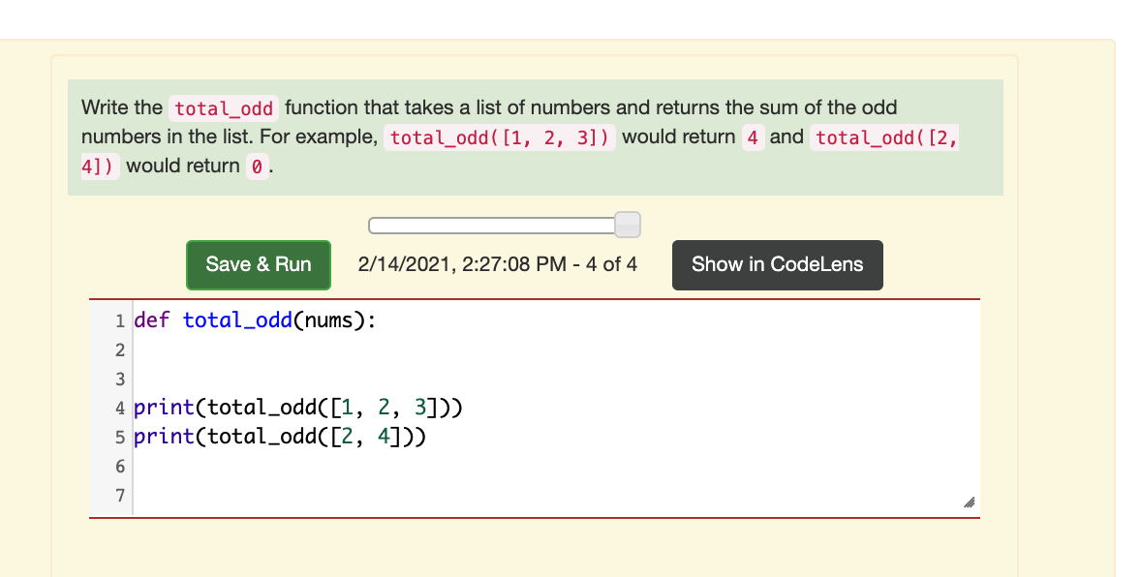1141x577 pixels.
Task: Click the Show in CodeLens button
Action: click(777, 264)
